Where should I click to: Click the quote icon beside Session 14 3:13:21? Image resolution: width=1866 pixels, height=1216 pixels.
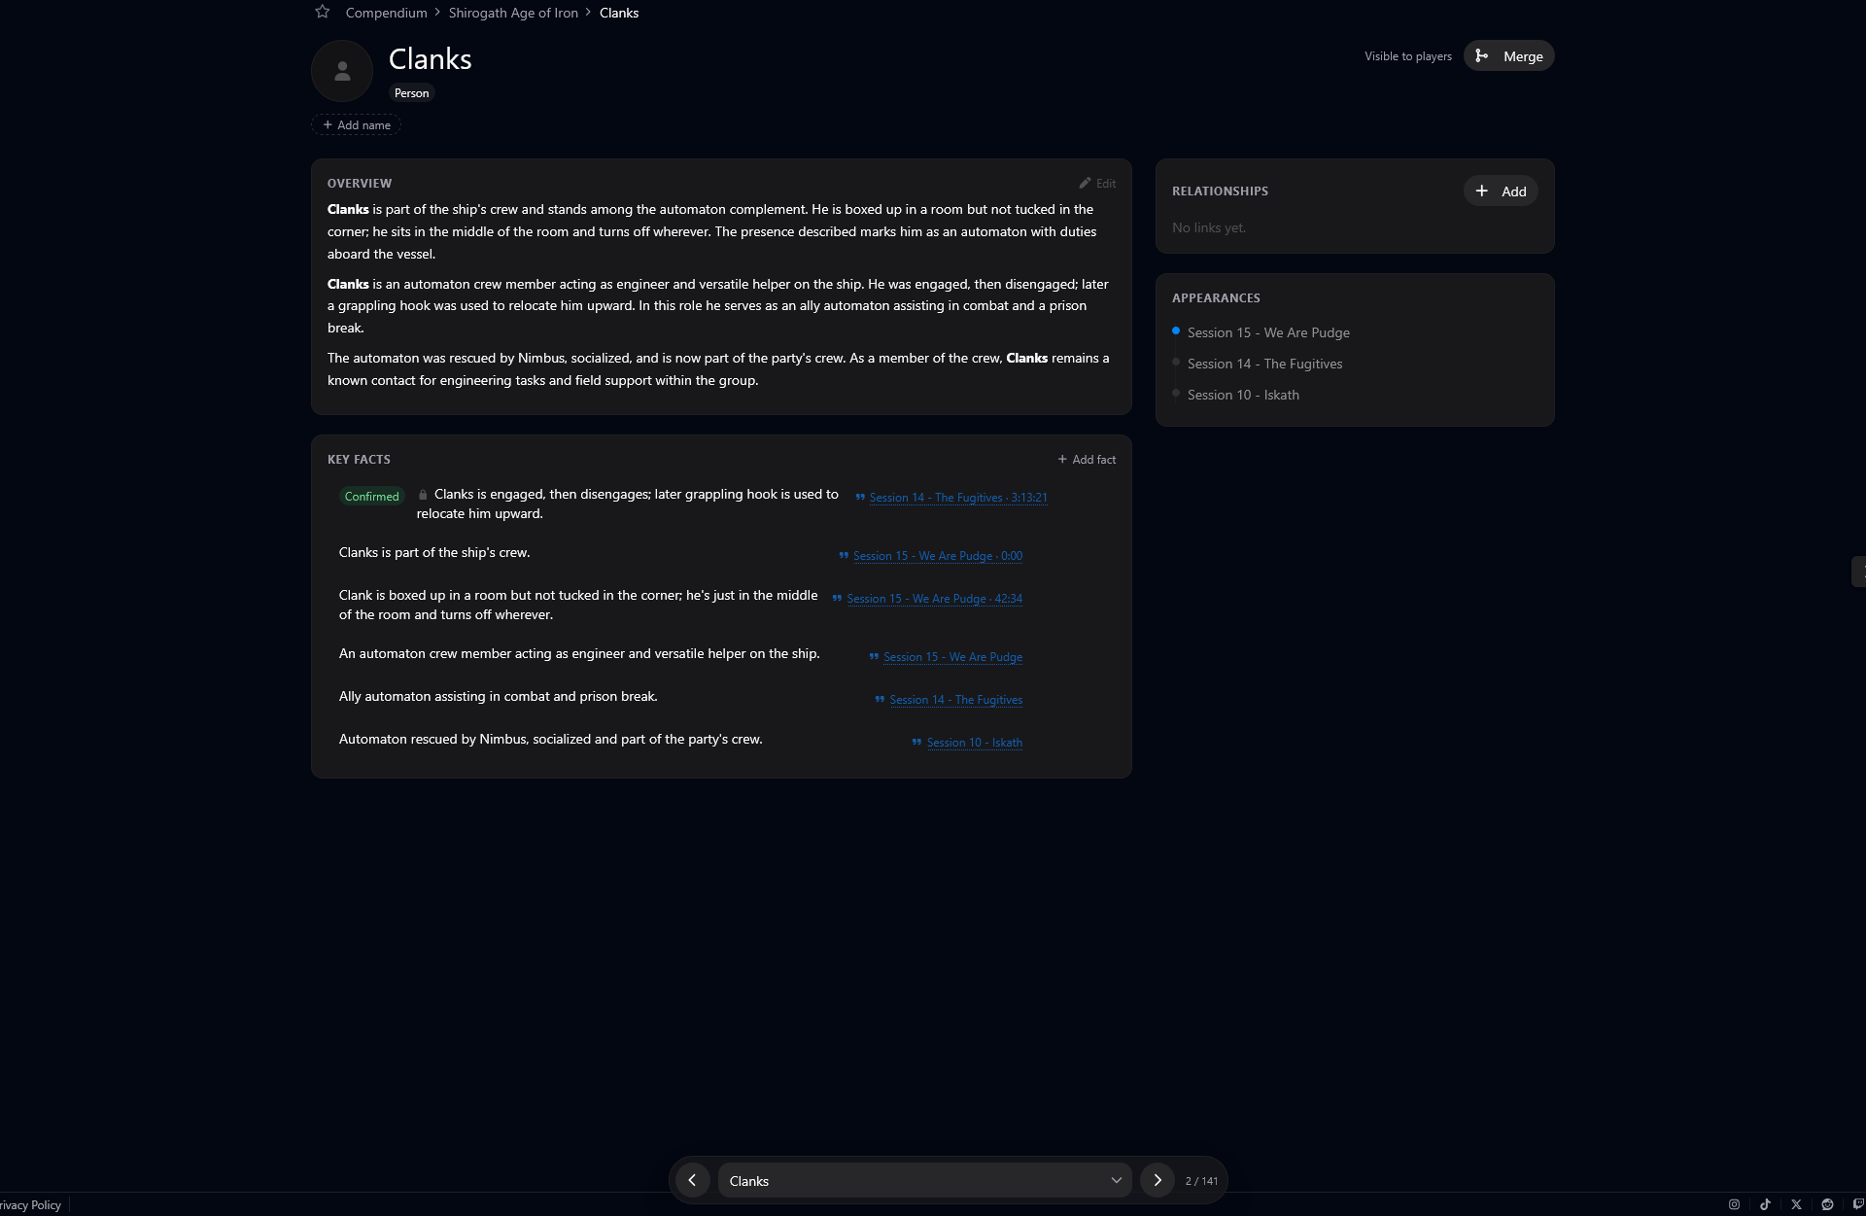pyautogui.click(x=860, y=498)
